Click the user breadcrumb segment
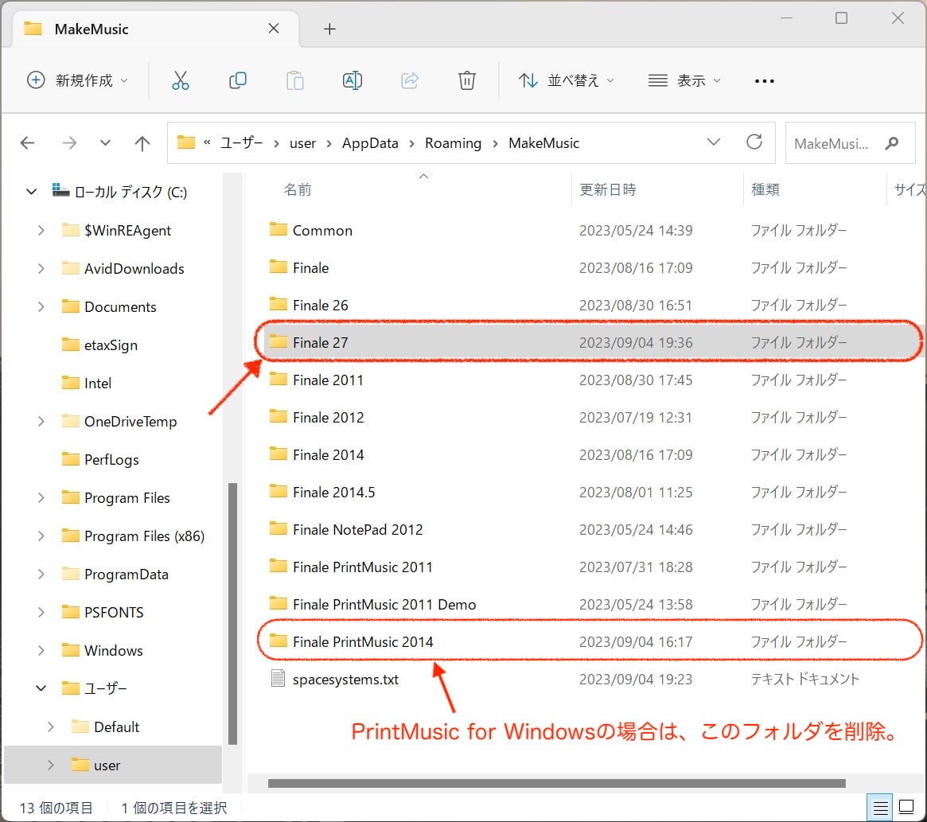Image resolution: width=927 pixels, height=822 pixels. (302, 143)
